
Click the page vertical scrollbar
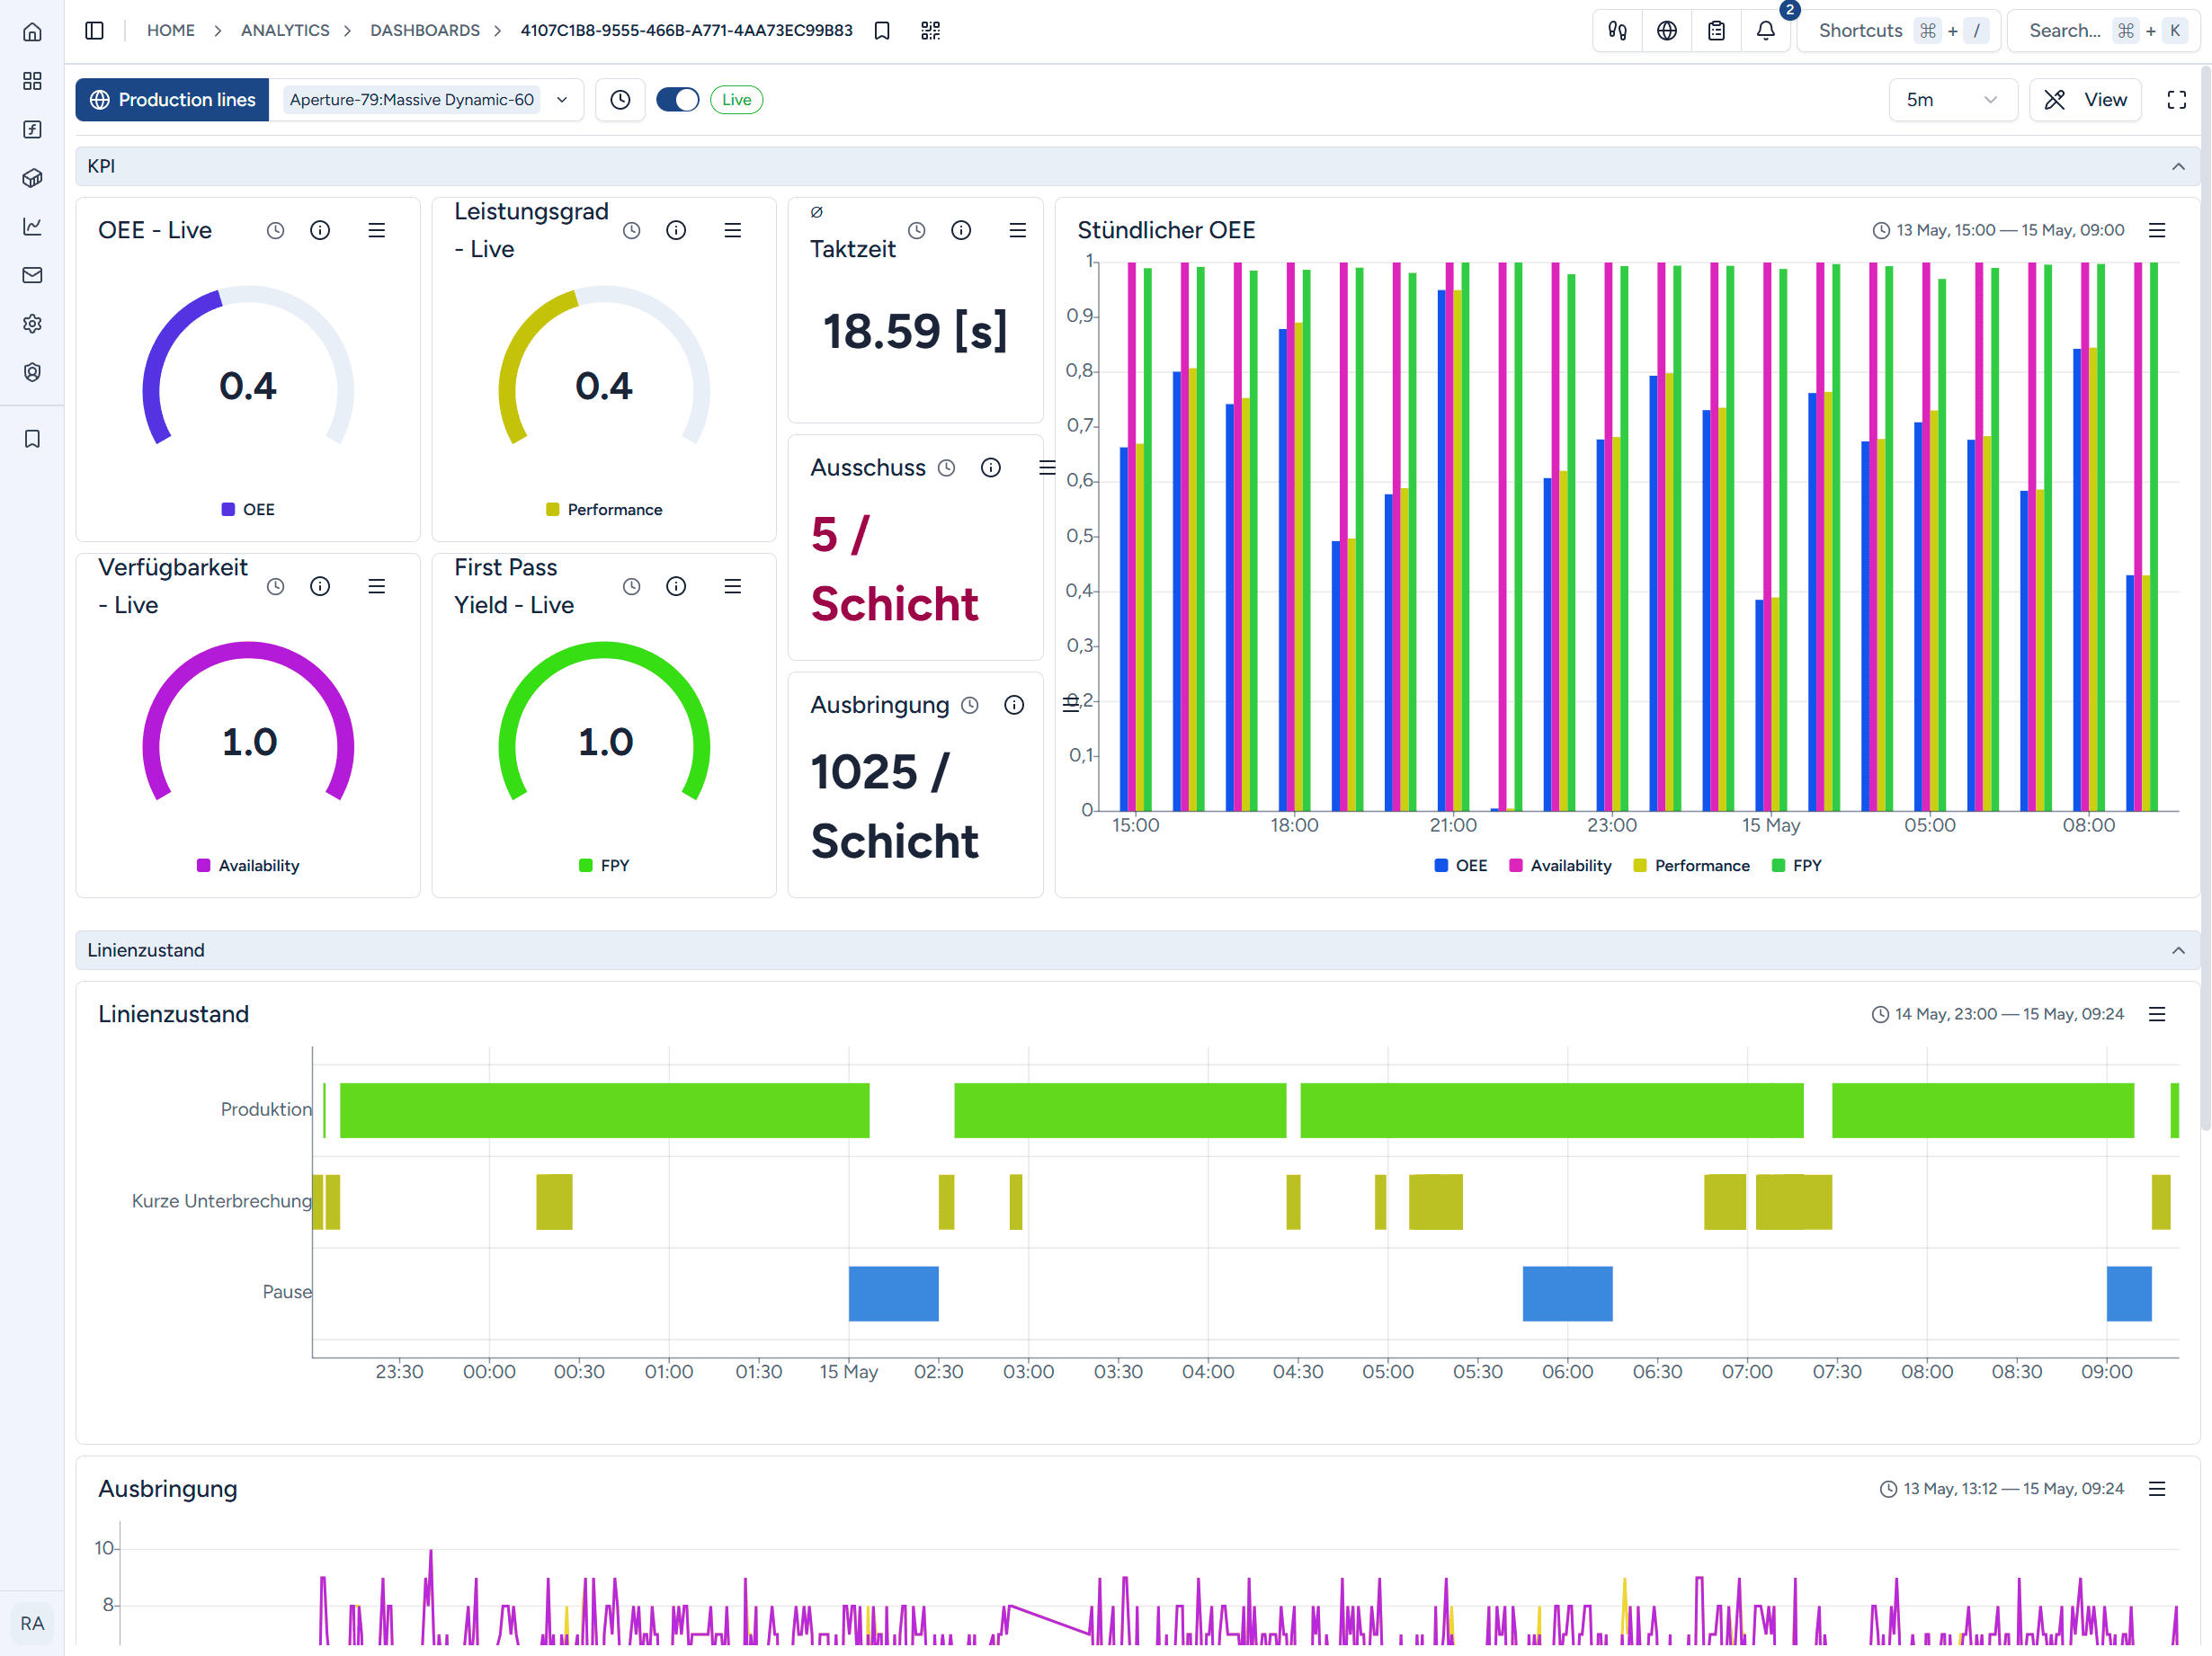tap(2205, 600)
